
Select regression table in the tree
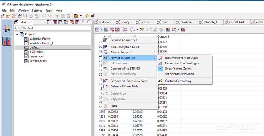click(36, 57)
